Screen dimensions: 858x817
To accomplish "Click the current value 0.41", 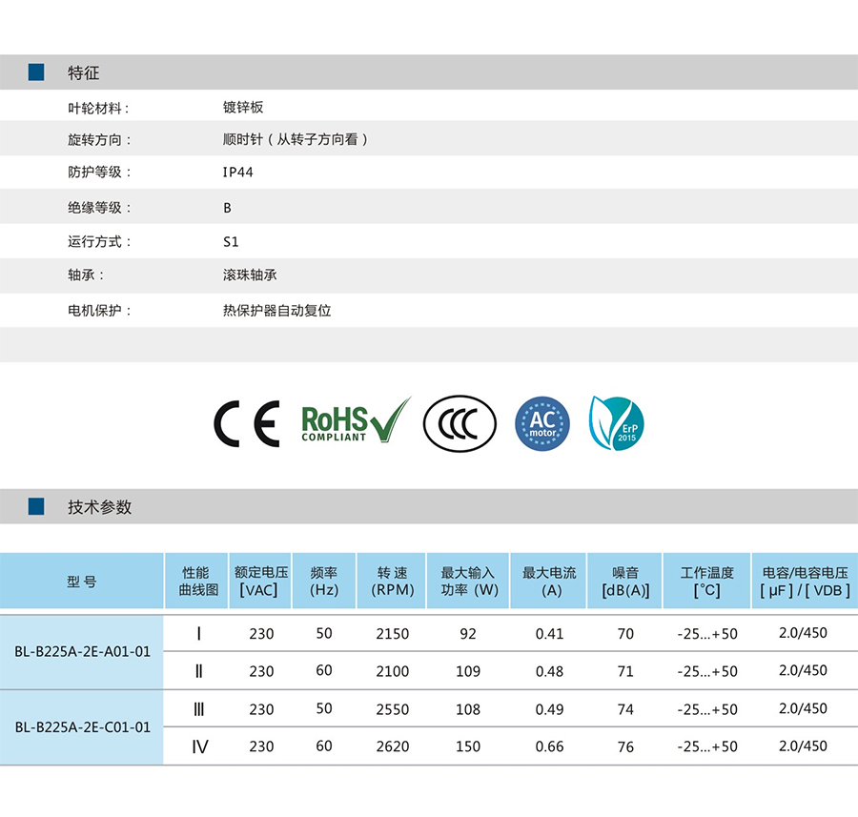I will pos(549,634).
